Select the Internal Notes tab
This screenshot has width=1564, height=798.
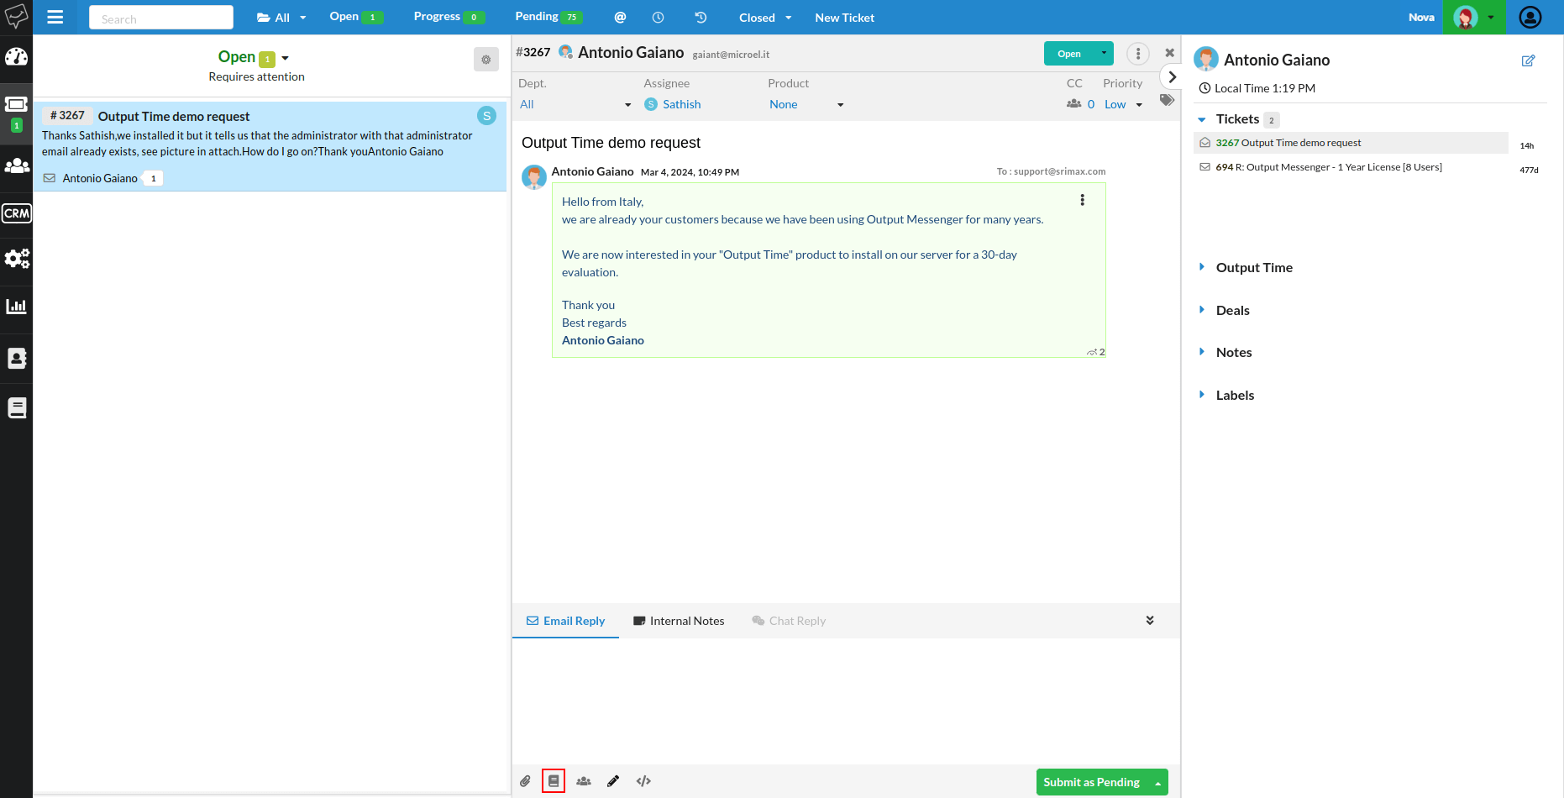(x=679, y=621)
